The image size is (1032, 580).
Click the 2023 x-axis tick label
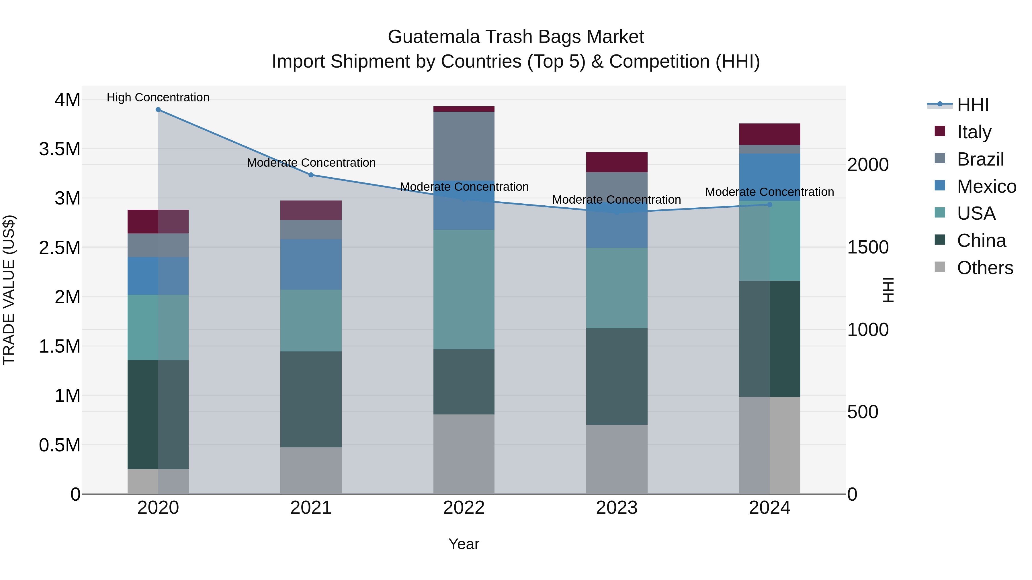[x=617, y=508]
